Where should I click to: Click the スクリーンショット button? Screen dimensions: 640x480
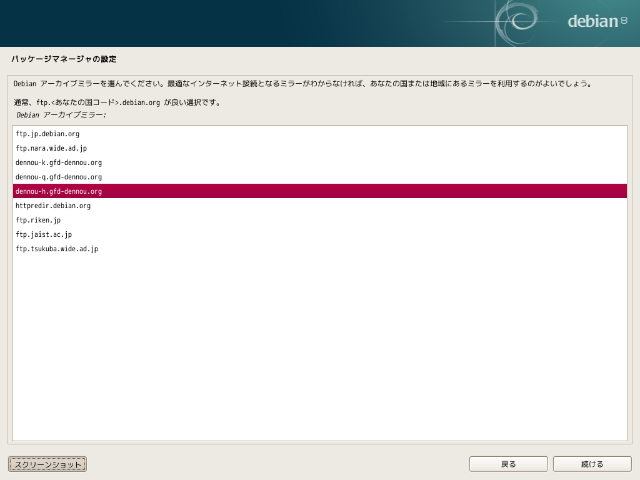(x=47, y=464)
